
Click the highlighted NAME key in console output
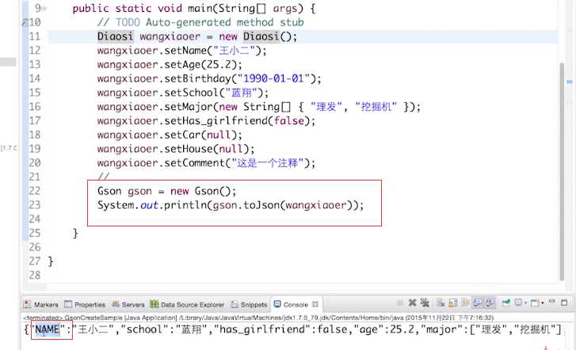pyautogui.click(x=47, y=329)
